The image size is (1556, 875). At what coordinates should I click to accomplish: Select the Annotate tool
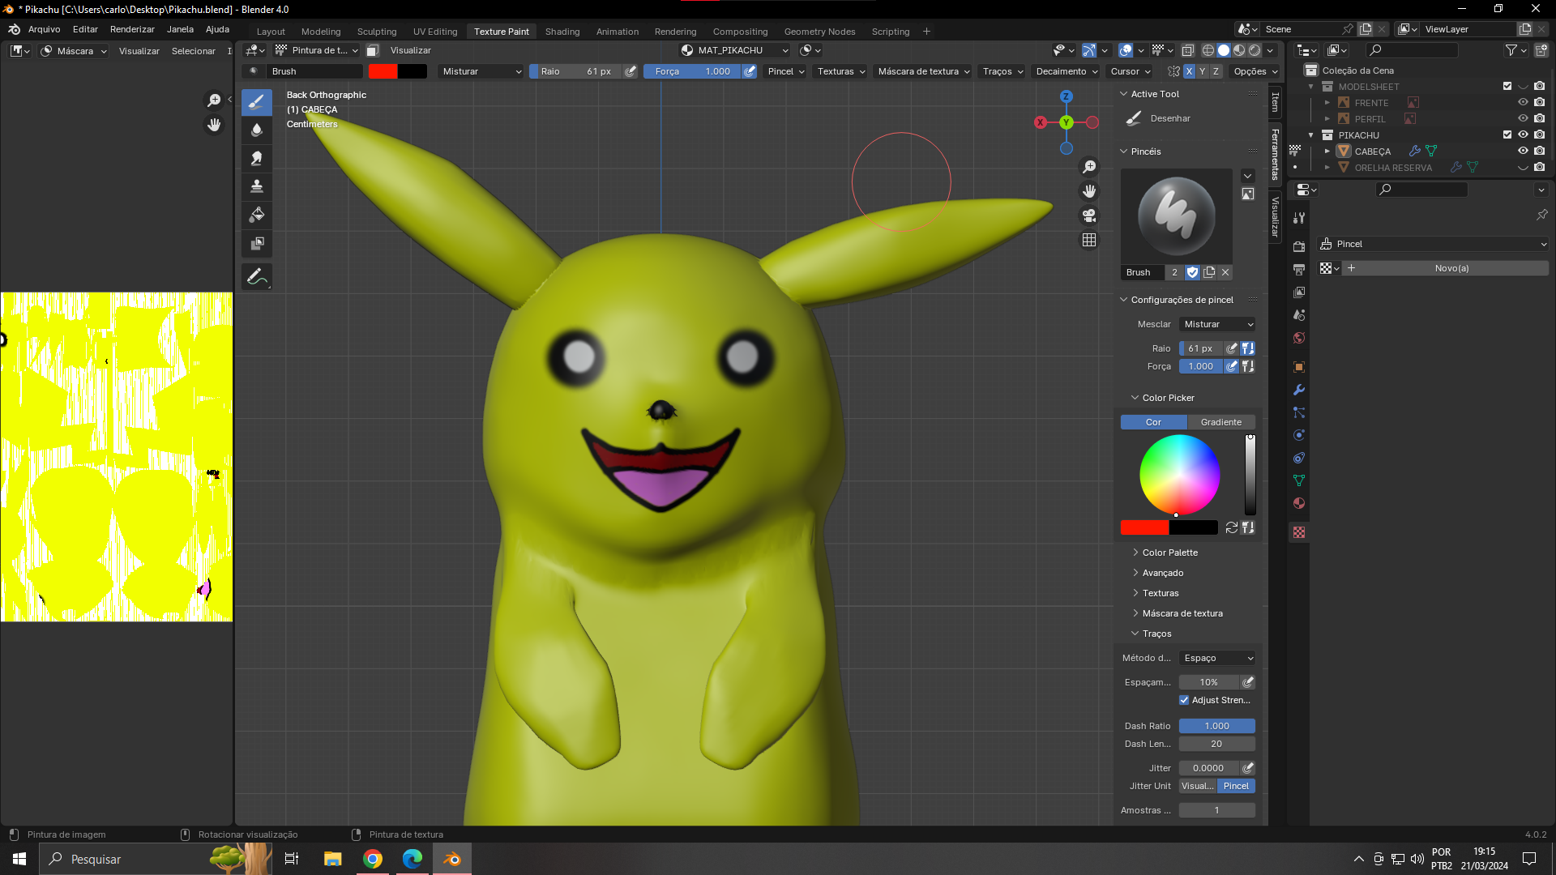pyautogui.click(x=256, y=277)
